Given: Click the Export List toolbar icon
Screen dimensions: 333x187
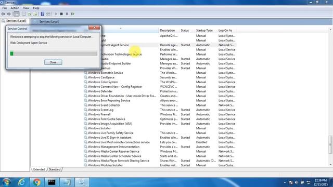Looking at the screenshot, I should pyautogui.click(x=35, y=14).
